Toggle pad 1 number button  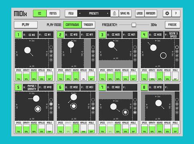[18, 35]
